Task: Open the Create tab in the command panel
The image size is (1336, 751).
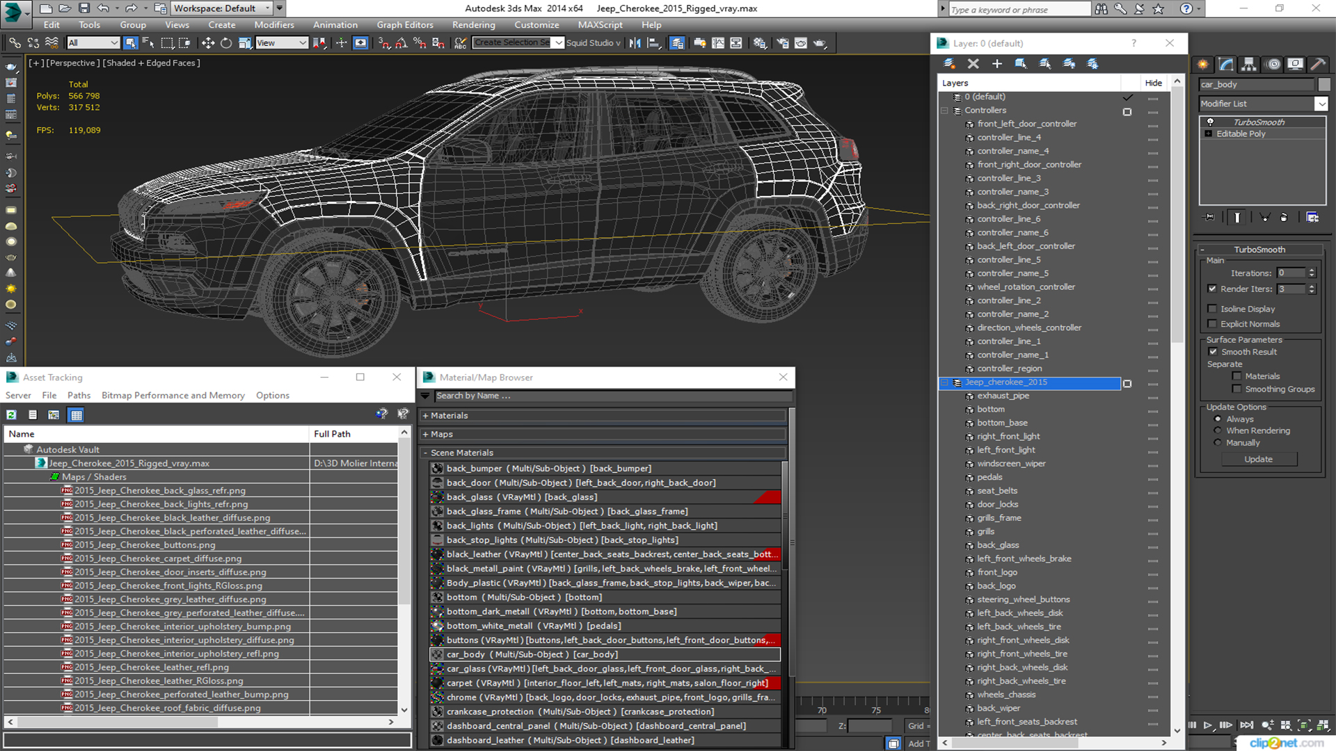Action: [x=1203, y=64]
